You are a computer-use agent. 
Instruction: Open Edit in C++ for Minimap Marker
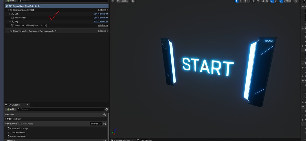click(x=103, y=31)
